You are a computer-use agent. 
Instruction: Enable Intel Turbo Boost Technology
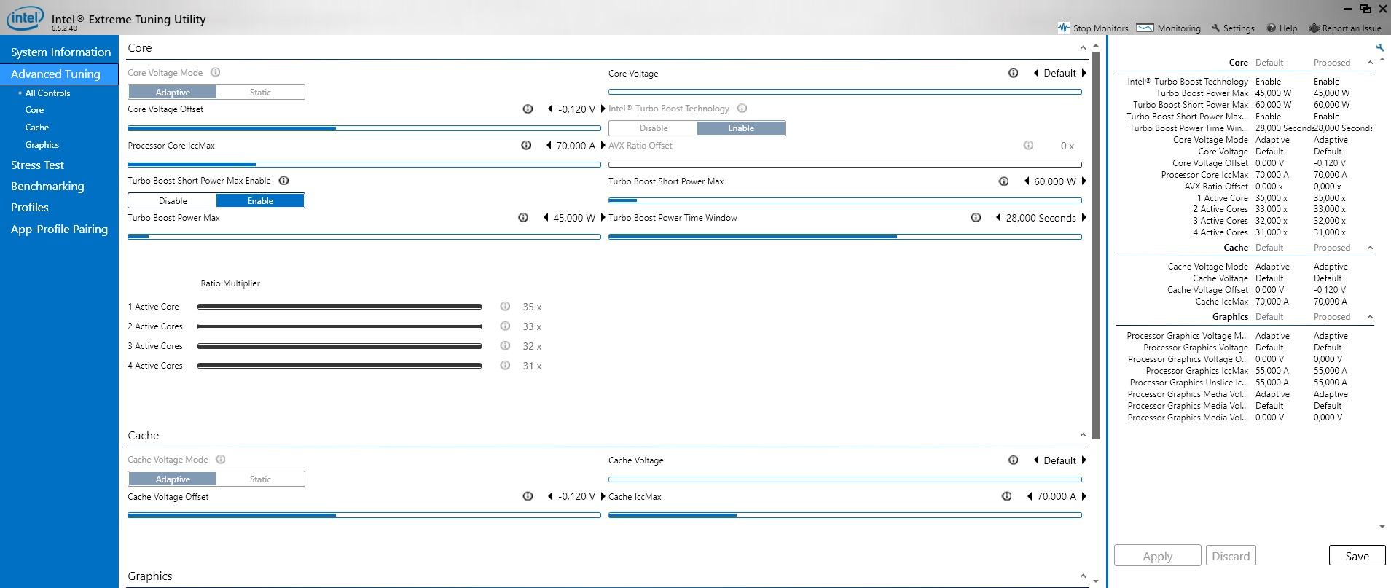741,128
